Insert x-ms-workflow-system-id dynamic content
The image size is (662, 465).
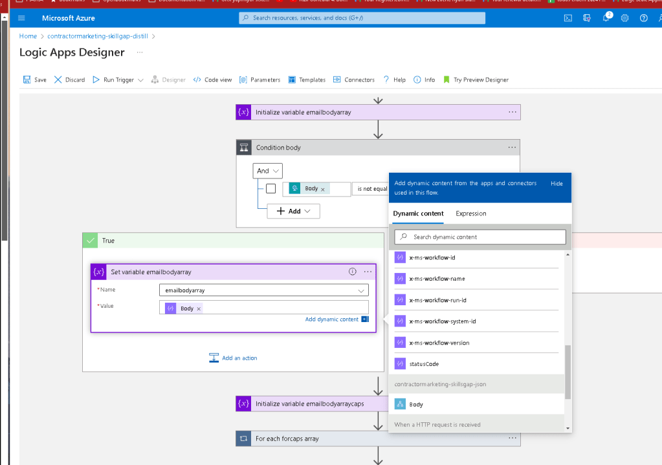pos(476,321)
